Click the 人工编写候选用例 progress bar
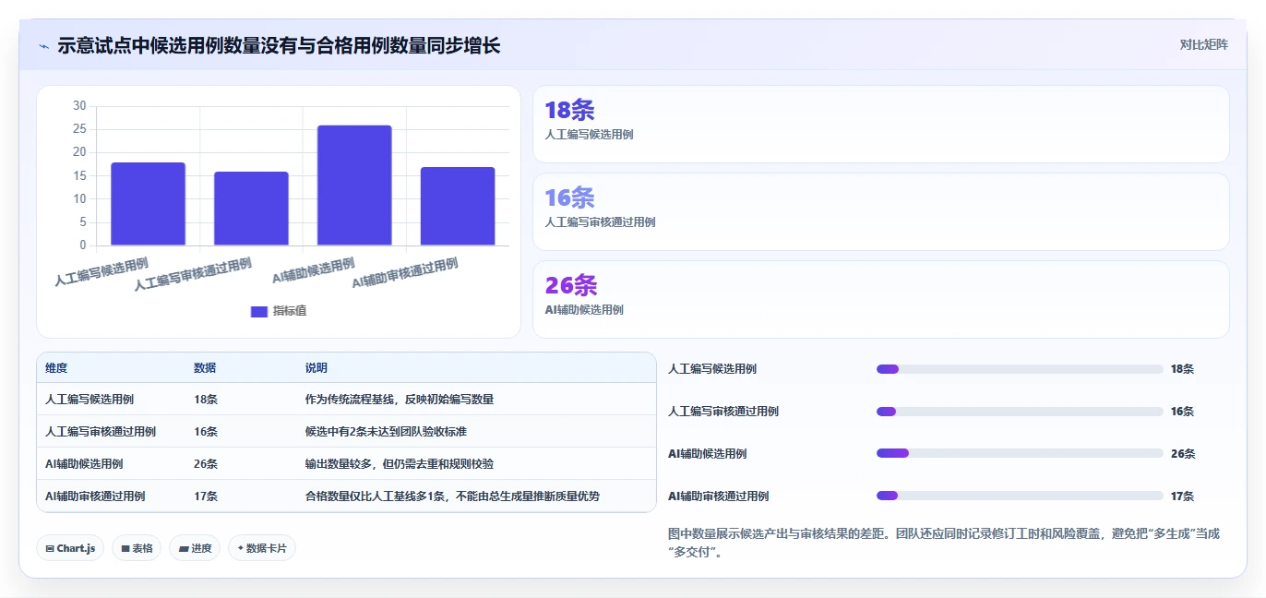 click(1020, 369)
